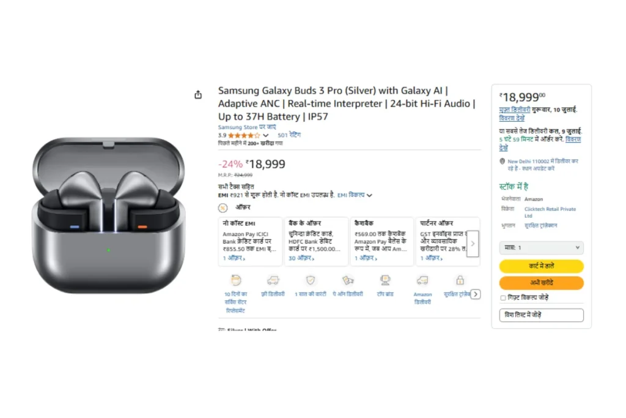Click the pay on delivery icon

click(348, 280)
